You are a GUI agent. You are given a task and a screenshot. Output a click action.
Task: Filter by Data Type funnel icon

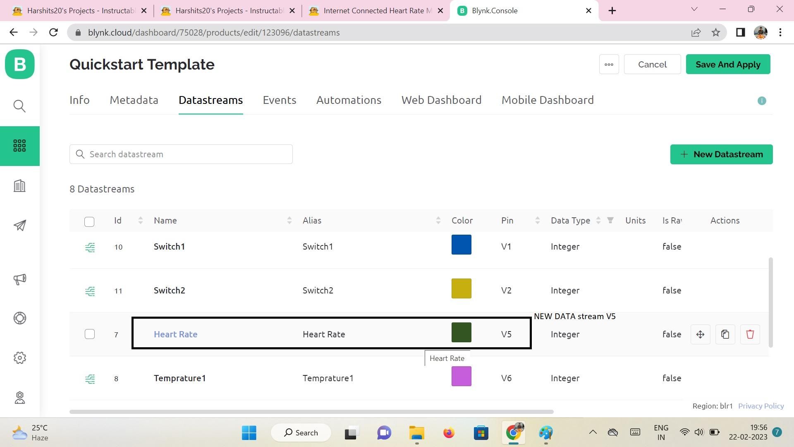click(x=610, y=221)
